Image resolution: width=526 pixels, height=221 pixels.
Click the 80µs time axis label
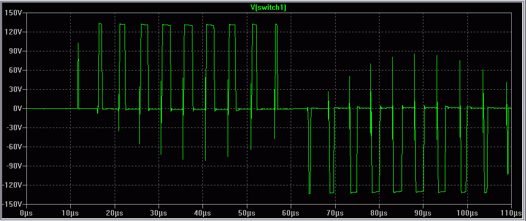379,213
